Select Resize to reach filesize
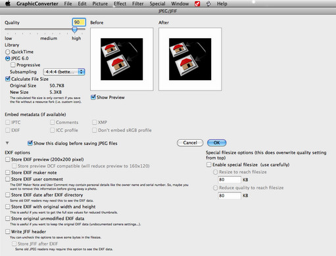Image resolution: width=336 pixels, height=256 pixels. 216,172
